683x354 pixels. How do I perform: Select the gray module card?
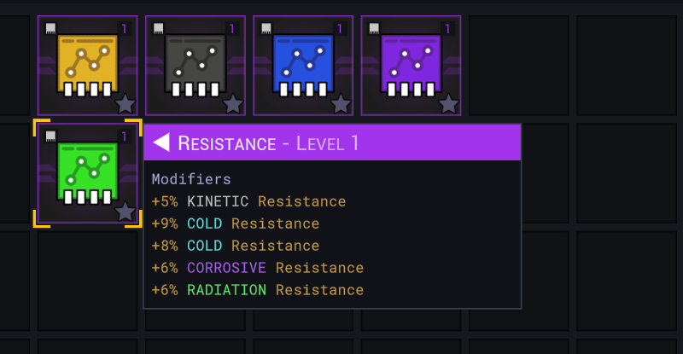(195, 65)
